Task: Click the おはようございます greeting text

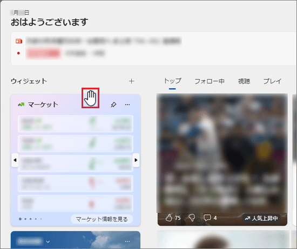Action: [50, 22]
